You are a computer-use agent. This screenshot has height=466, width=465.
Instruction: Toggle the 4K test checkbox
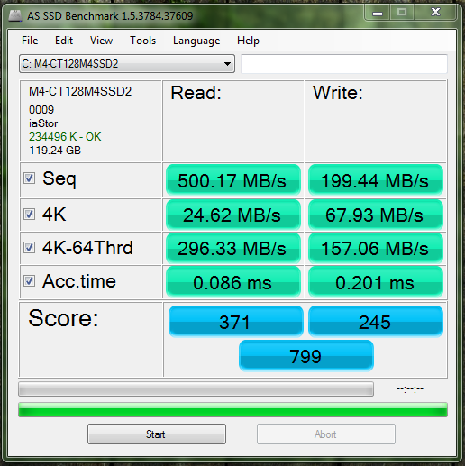(x=30, y=215)
